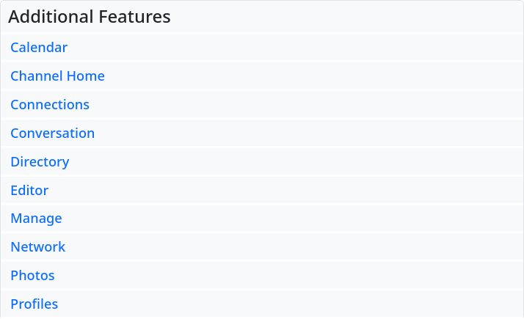The image size is (524, 319).
Task: Select the Calendar list row
Action: (262, 48)
